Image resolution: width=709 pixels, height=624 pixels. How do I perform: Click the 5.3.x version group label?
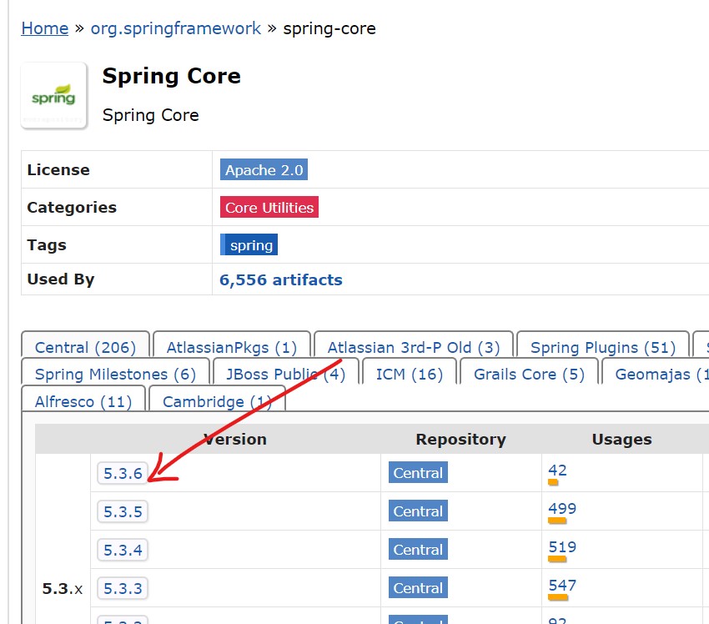(63, 589)
